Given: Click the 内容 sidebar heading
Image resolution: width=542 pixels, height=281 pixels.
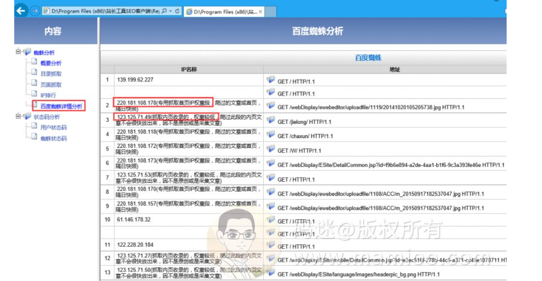Looking at the screenshot, I should [x=53, y=31].
